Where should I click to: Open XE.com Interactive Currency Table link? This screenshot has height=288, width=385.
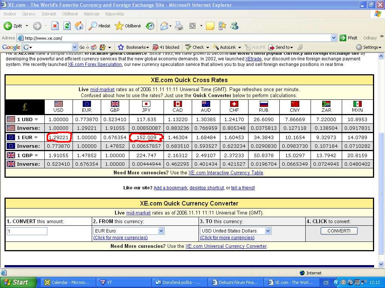point(226,173)
